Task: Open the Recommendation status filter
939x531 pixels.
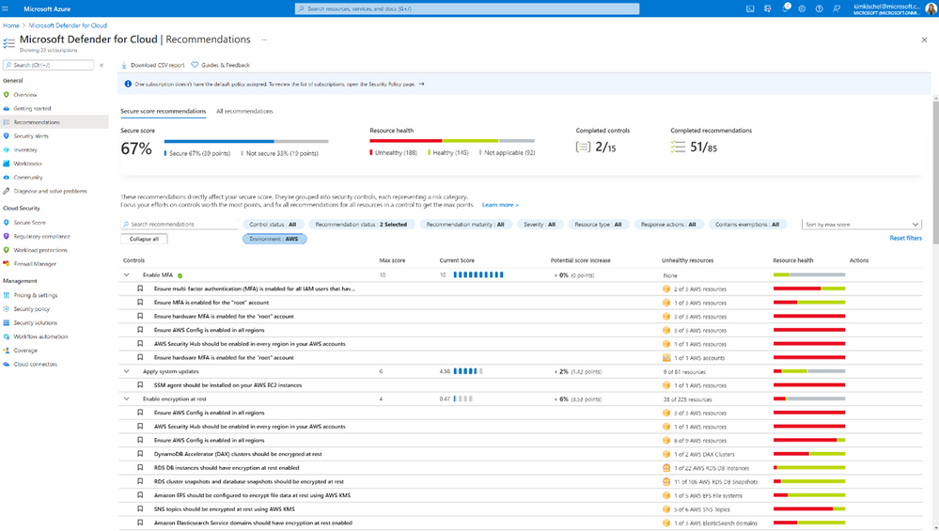Action: point(361,225)
